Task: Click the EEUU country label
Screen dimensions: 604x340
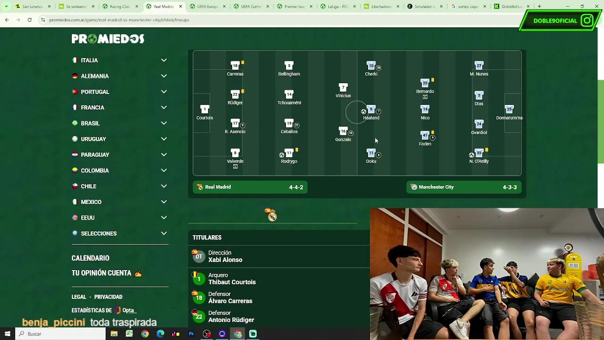Action: pos(88,218)
